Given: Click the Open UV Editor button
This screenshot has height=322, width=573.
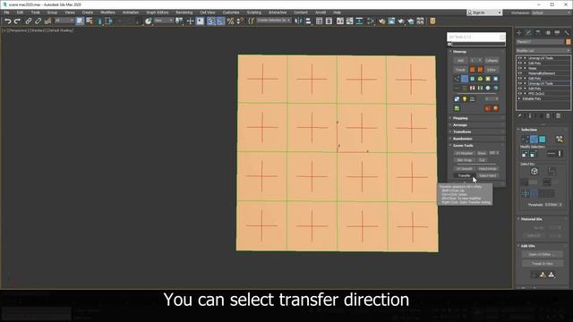Looking at the screenshot, I should click(x=543, y=254).
